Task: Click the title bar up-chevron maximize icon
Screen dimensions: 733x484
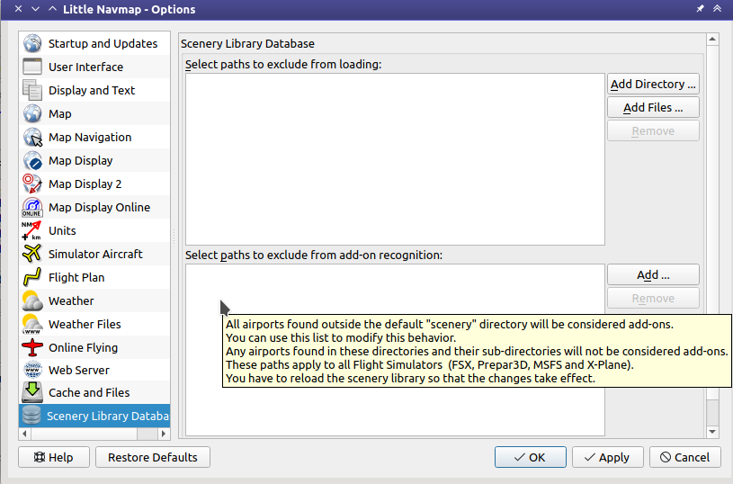Action: 52,9
